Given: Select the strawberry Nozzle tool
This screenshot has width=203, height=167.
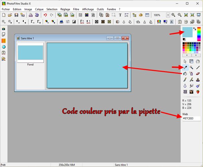Looking at the screenshot, I should coord(198,92).
